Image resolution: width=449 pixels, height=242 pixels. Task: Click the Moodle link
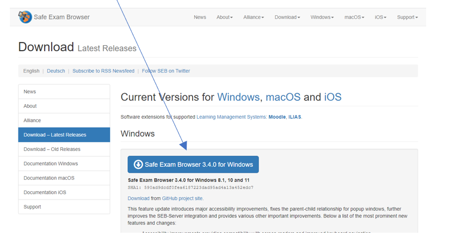tap(277, 117)
